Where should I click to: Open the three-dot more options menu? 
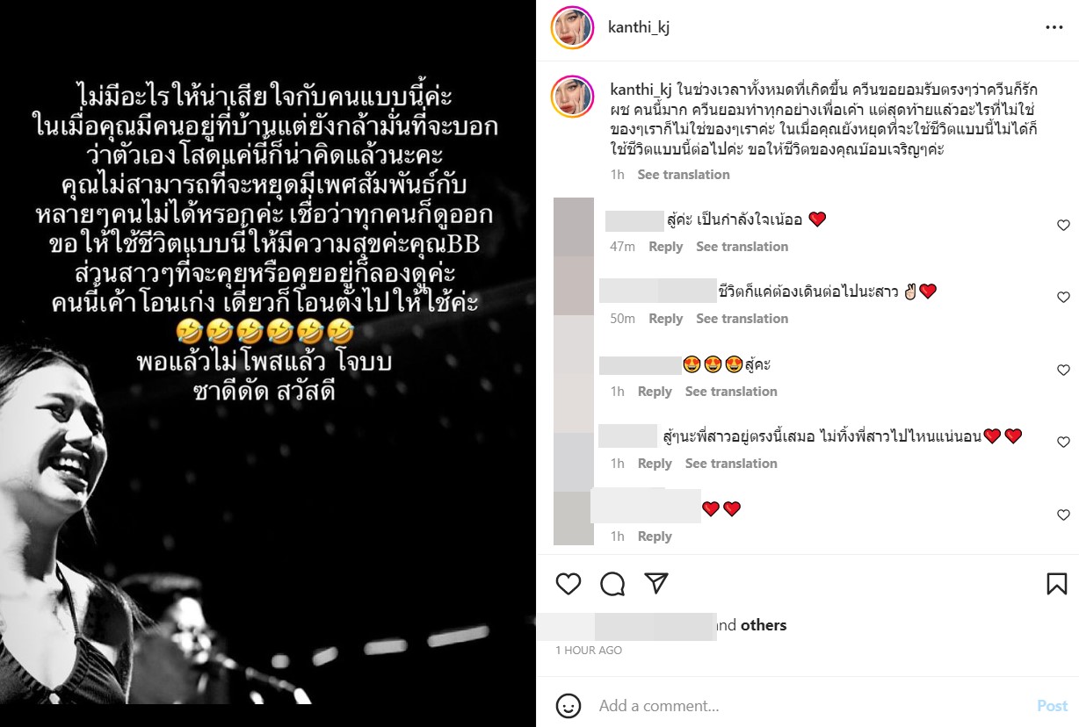pos(1054,28)
